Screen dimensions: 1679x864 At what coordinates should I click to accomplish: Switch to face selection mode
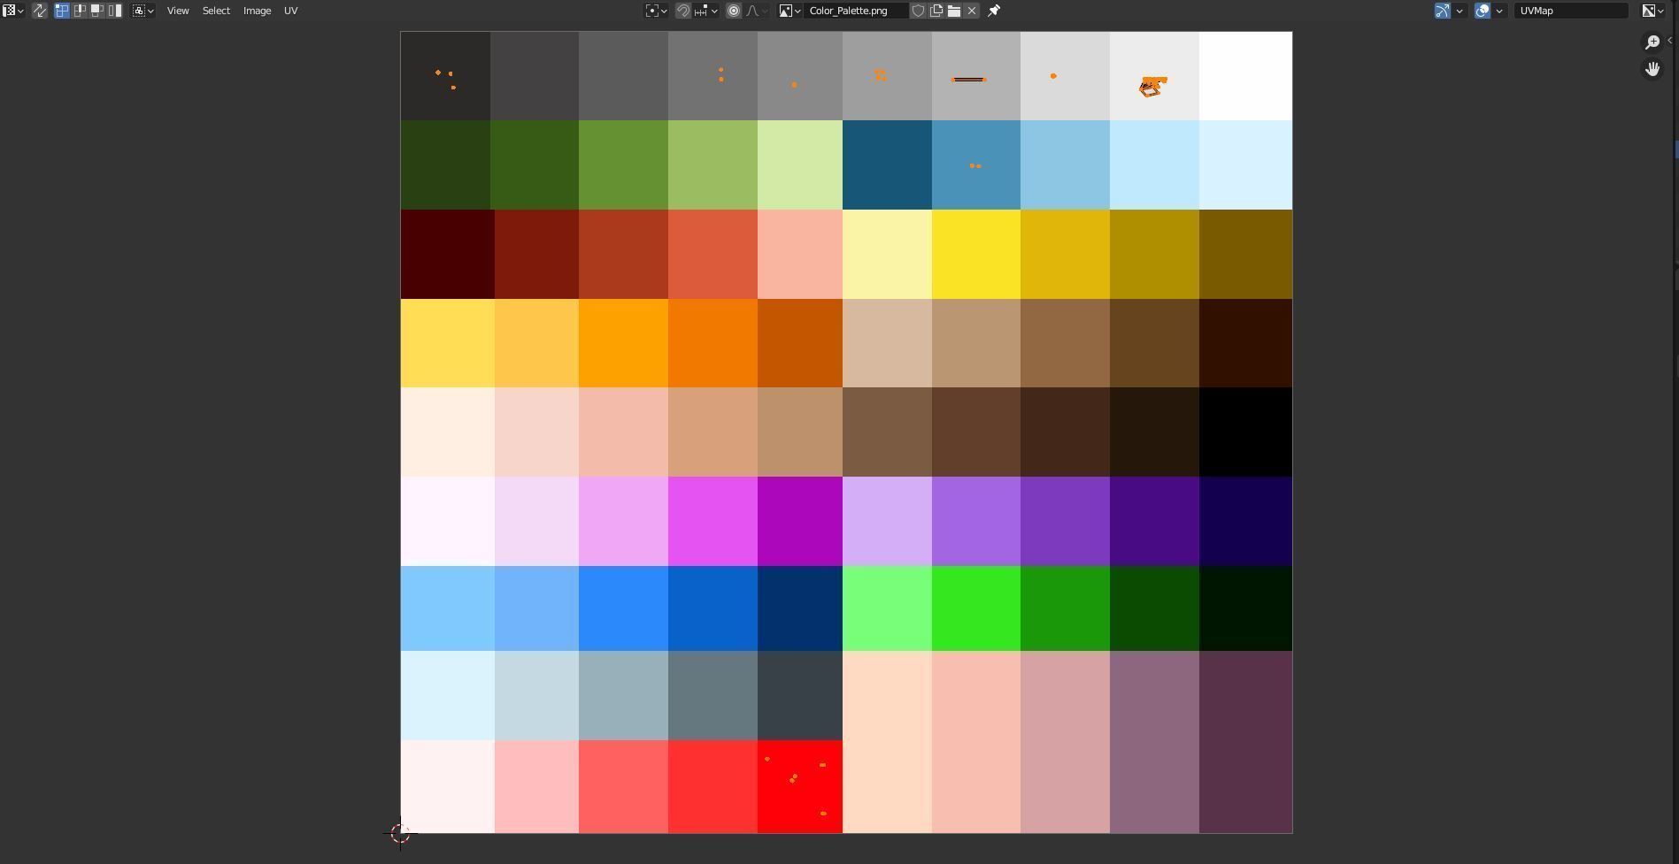97,11
